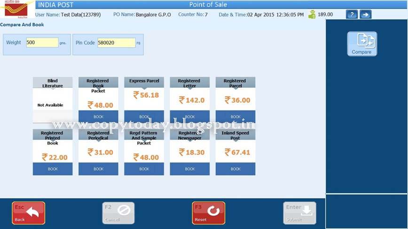Click the India Post logo
The height and width of the screenshot is (229, 408).
(x=16, y=9)
